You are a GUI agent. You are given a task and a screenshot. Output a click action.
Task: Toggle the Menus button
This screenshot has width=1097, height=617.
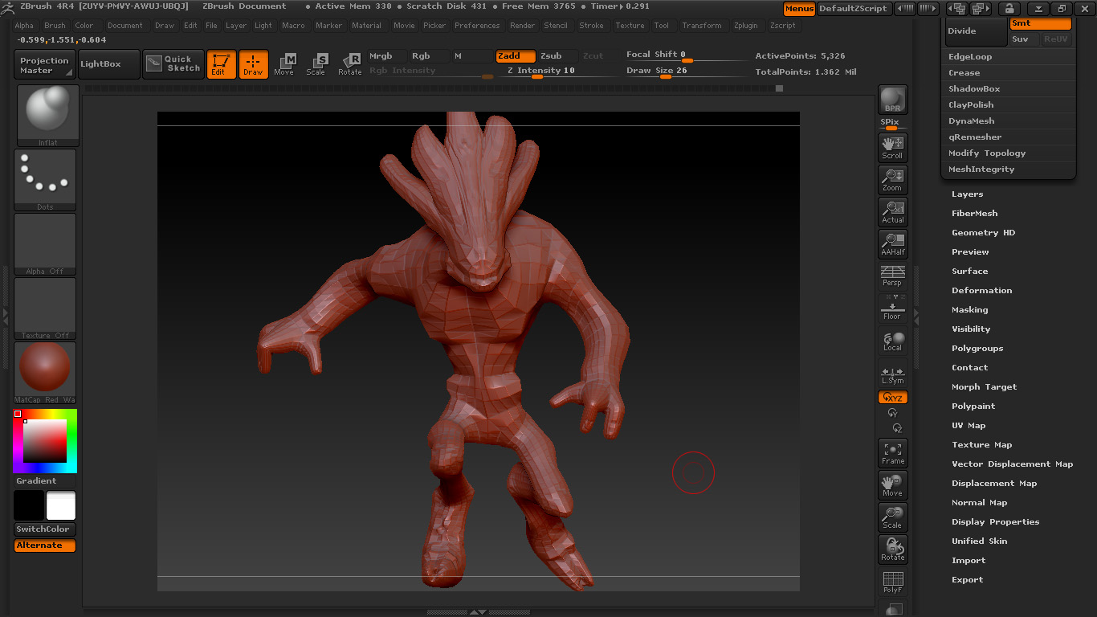coord(799,8)
